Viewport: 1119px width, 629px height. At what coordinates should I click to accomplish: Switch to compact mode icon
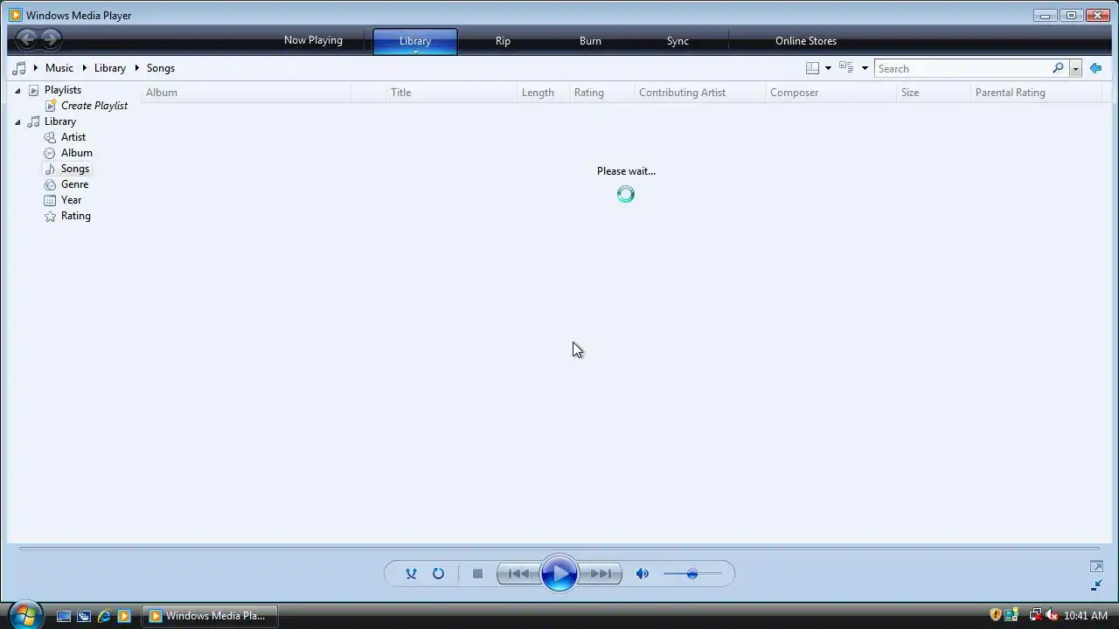tap(1096, 585)
